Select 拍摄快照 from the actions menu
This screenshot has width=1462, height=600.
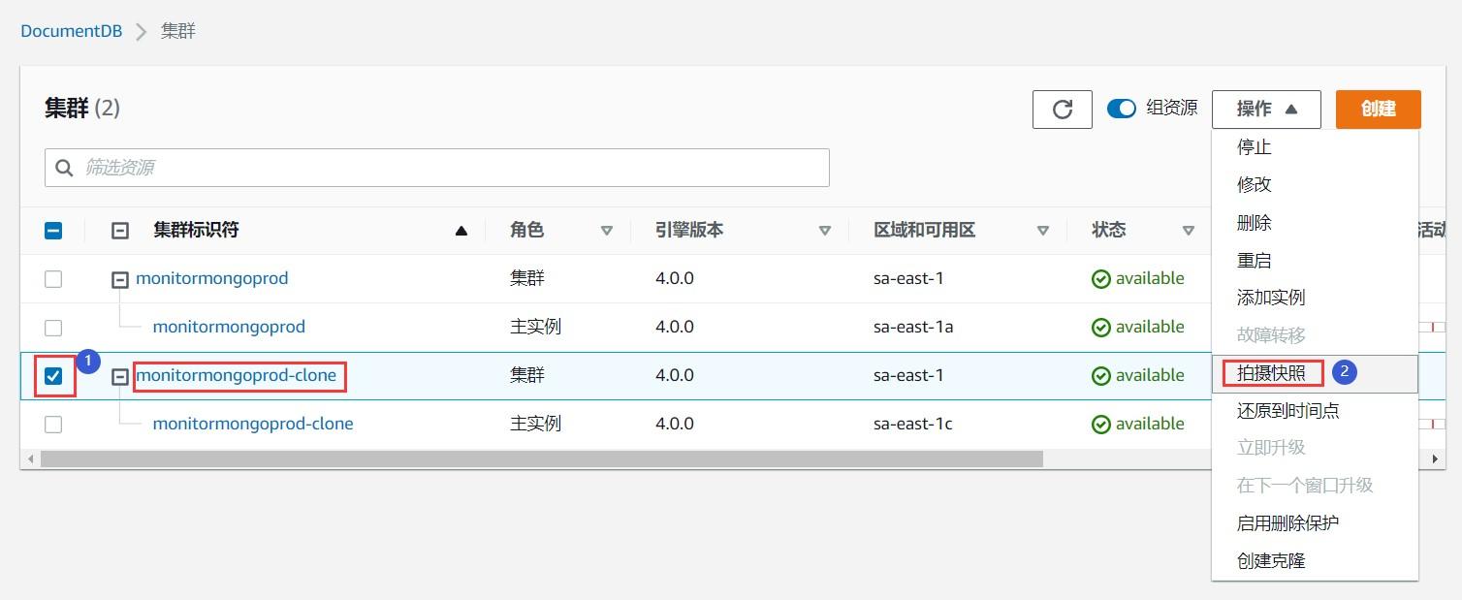[1271, 372]
